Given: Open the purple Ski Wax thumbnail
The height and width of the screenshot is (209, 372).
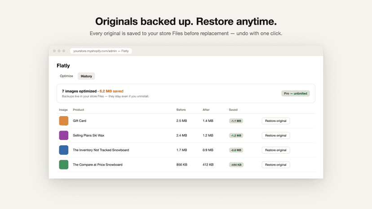Looking at the screenshot, I should 64,135.
